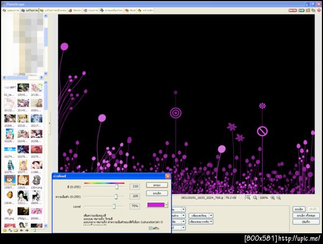
Task: Select the thumbnail labeled 1304.png
Action: [37, 182]
